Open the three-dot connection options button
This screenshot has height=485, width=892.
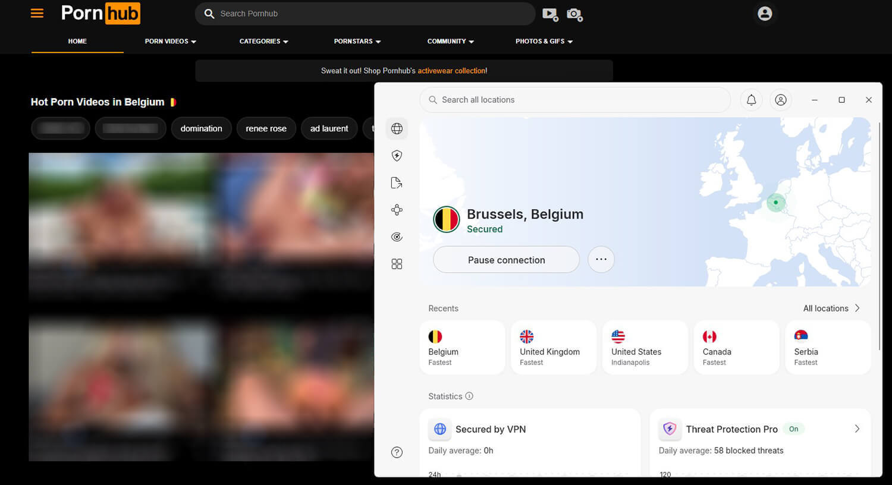(601, 260)
